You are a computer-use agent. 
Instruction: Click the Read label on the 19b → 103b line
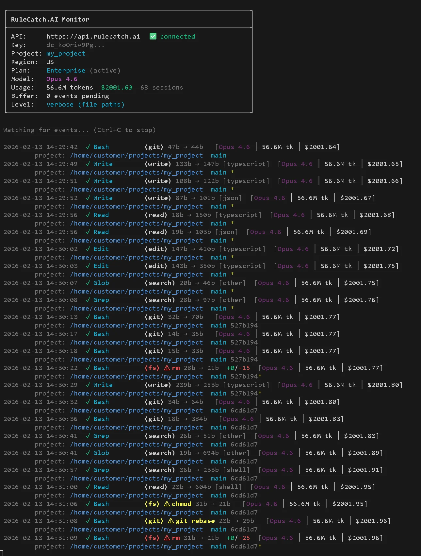(x=101, y=232)
